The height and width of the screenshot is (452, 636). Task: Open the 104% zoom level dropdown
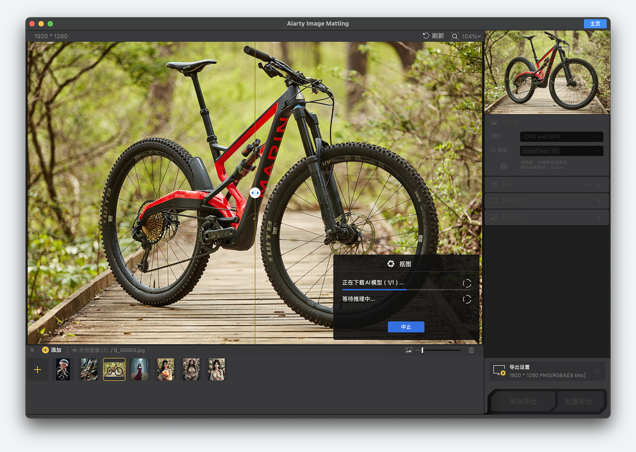pos(471,36)
